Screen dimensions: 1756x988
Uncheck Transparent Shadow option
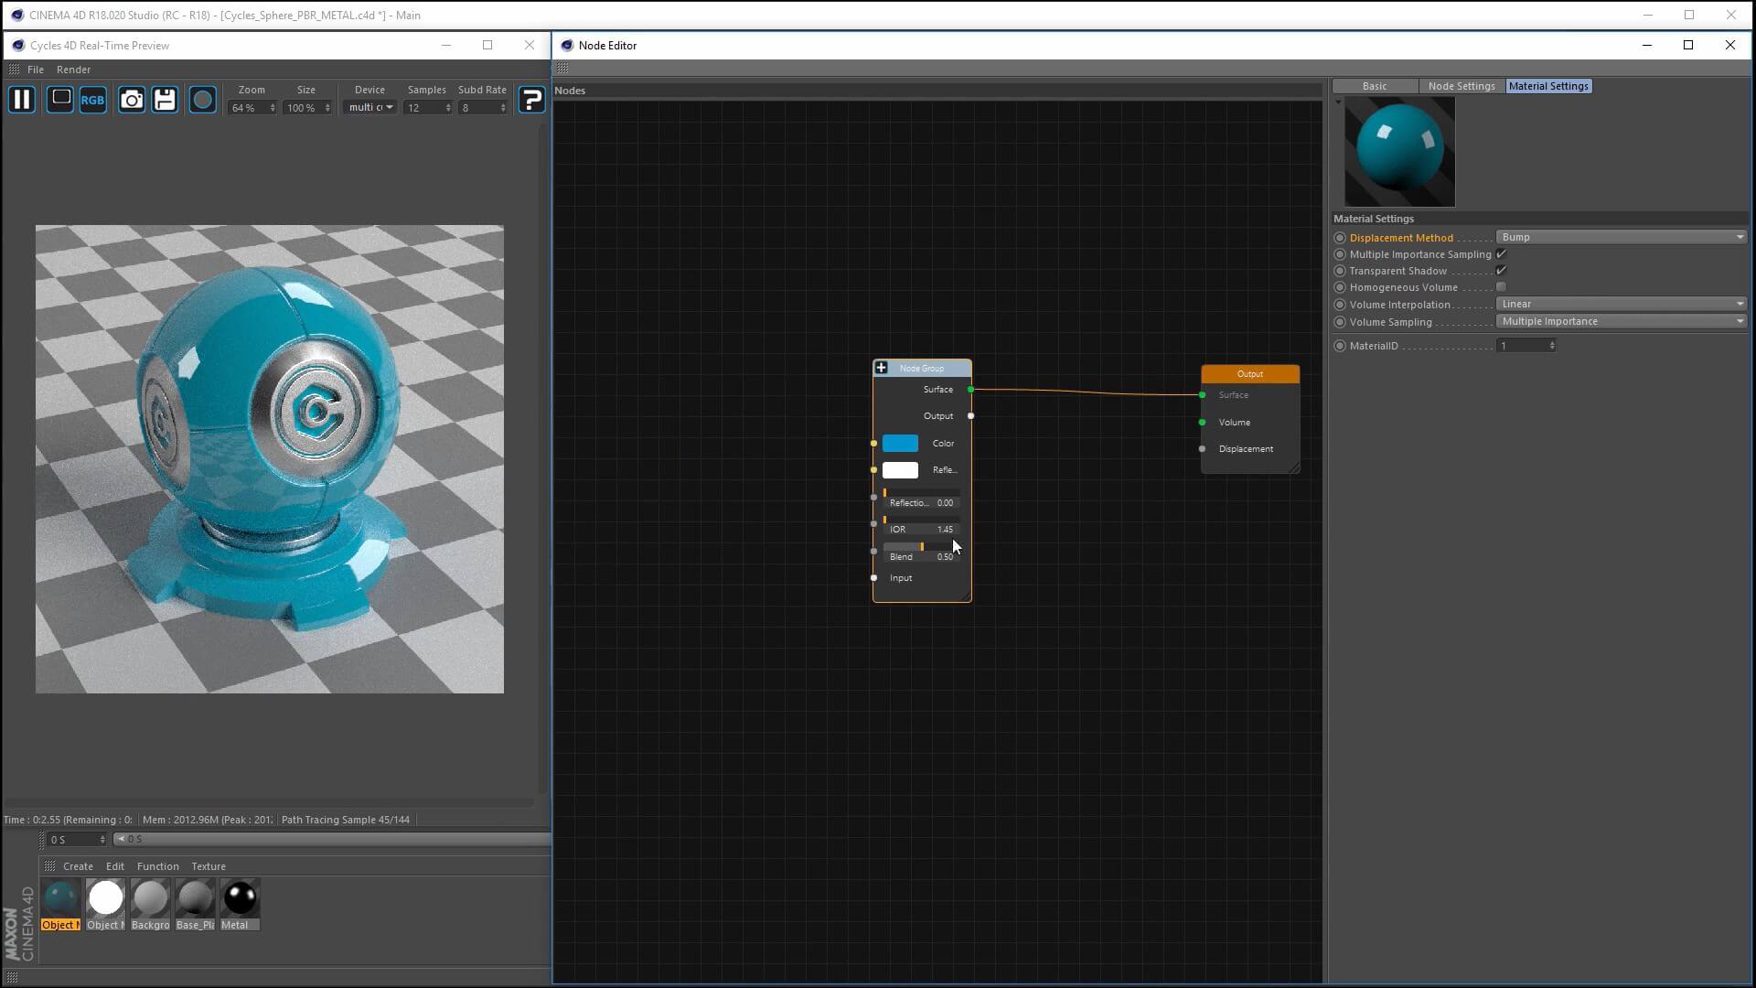point(1501,271)
